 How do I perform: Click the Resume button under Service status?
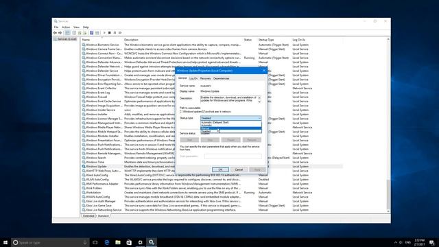(x=252, y=140)
